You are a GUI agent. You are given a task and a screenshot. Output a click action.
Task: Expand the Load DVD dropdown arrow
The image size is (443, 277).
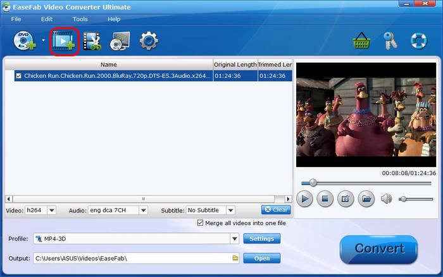pos(43,40)
